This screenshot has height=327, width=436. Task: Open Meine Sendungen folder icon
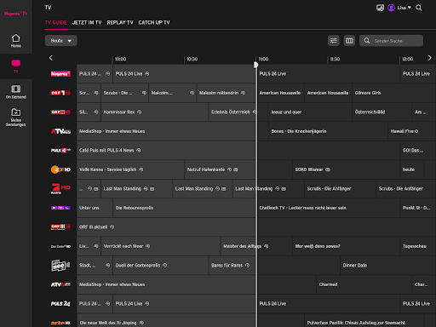[16, 112]
